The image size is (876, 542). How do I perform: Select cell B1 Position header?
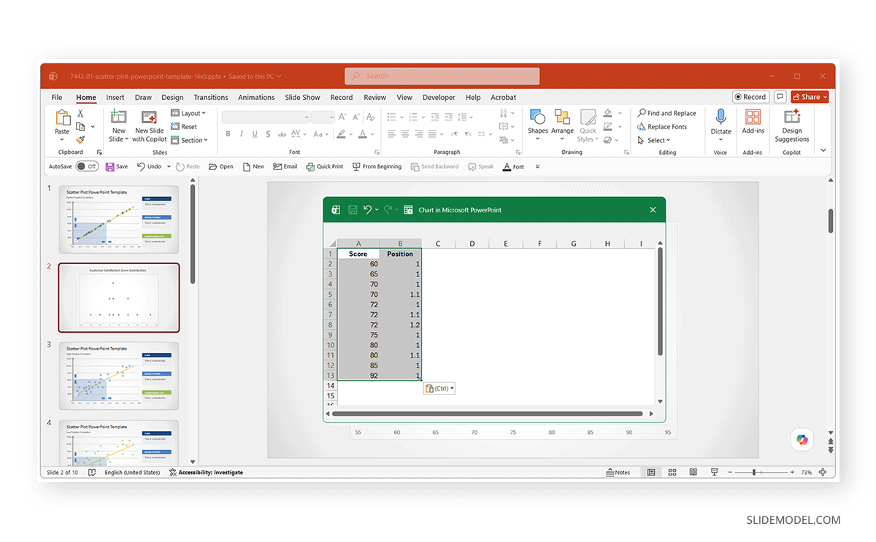400,254
